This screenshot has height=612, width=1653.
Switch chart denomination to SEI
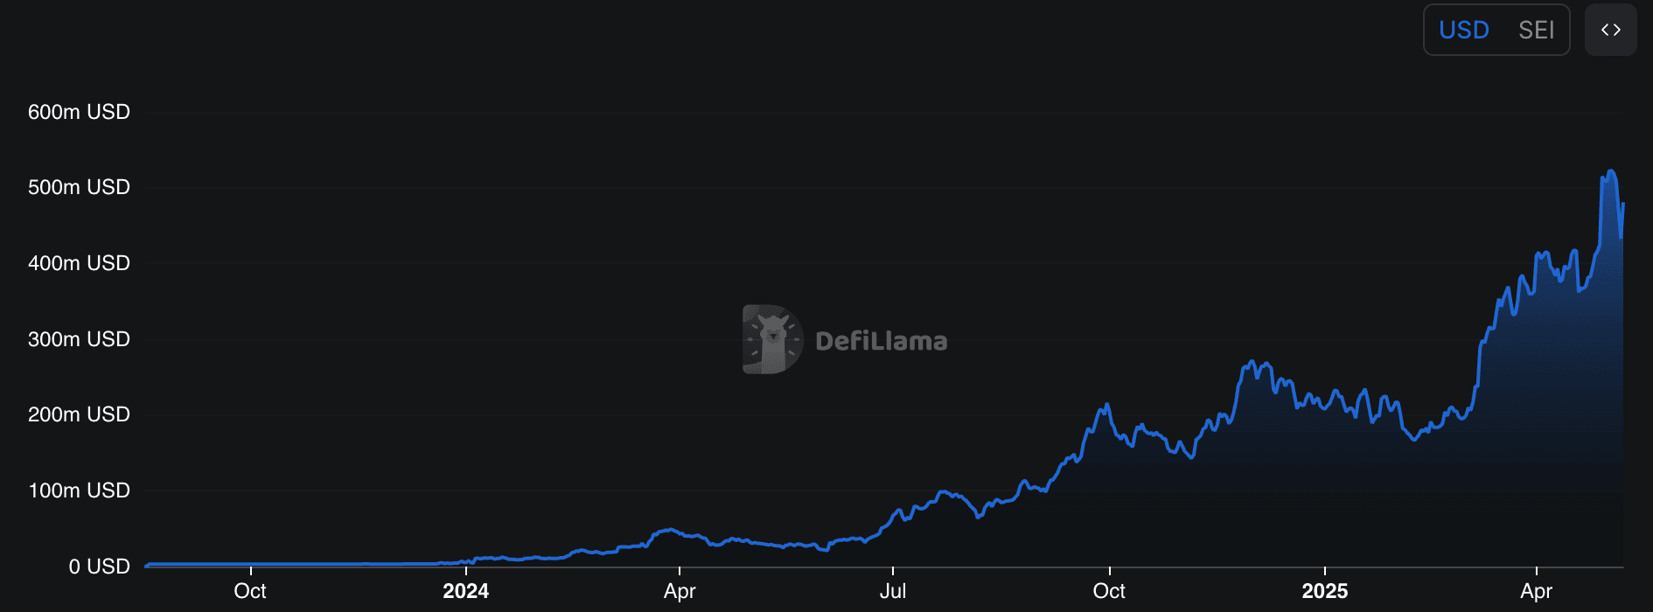1536,31
